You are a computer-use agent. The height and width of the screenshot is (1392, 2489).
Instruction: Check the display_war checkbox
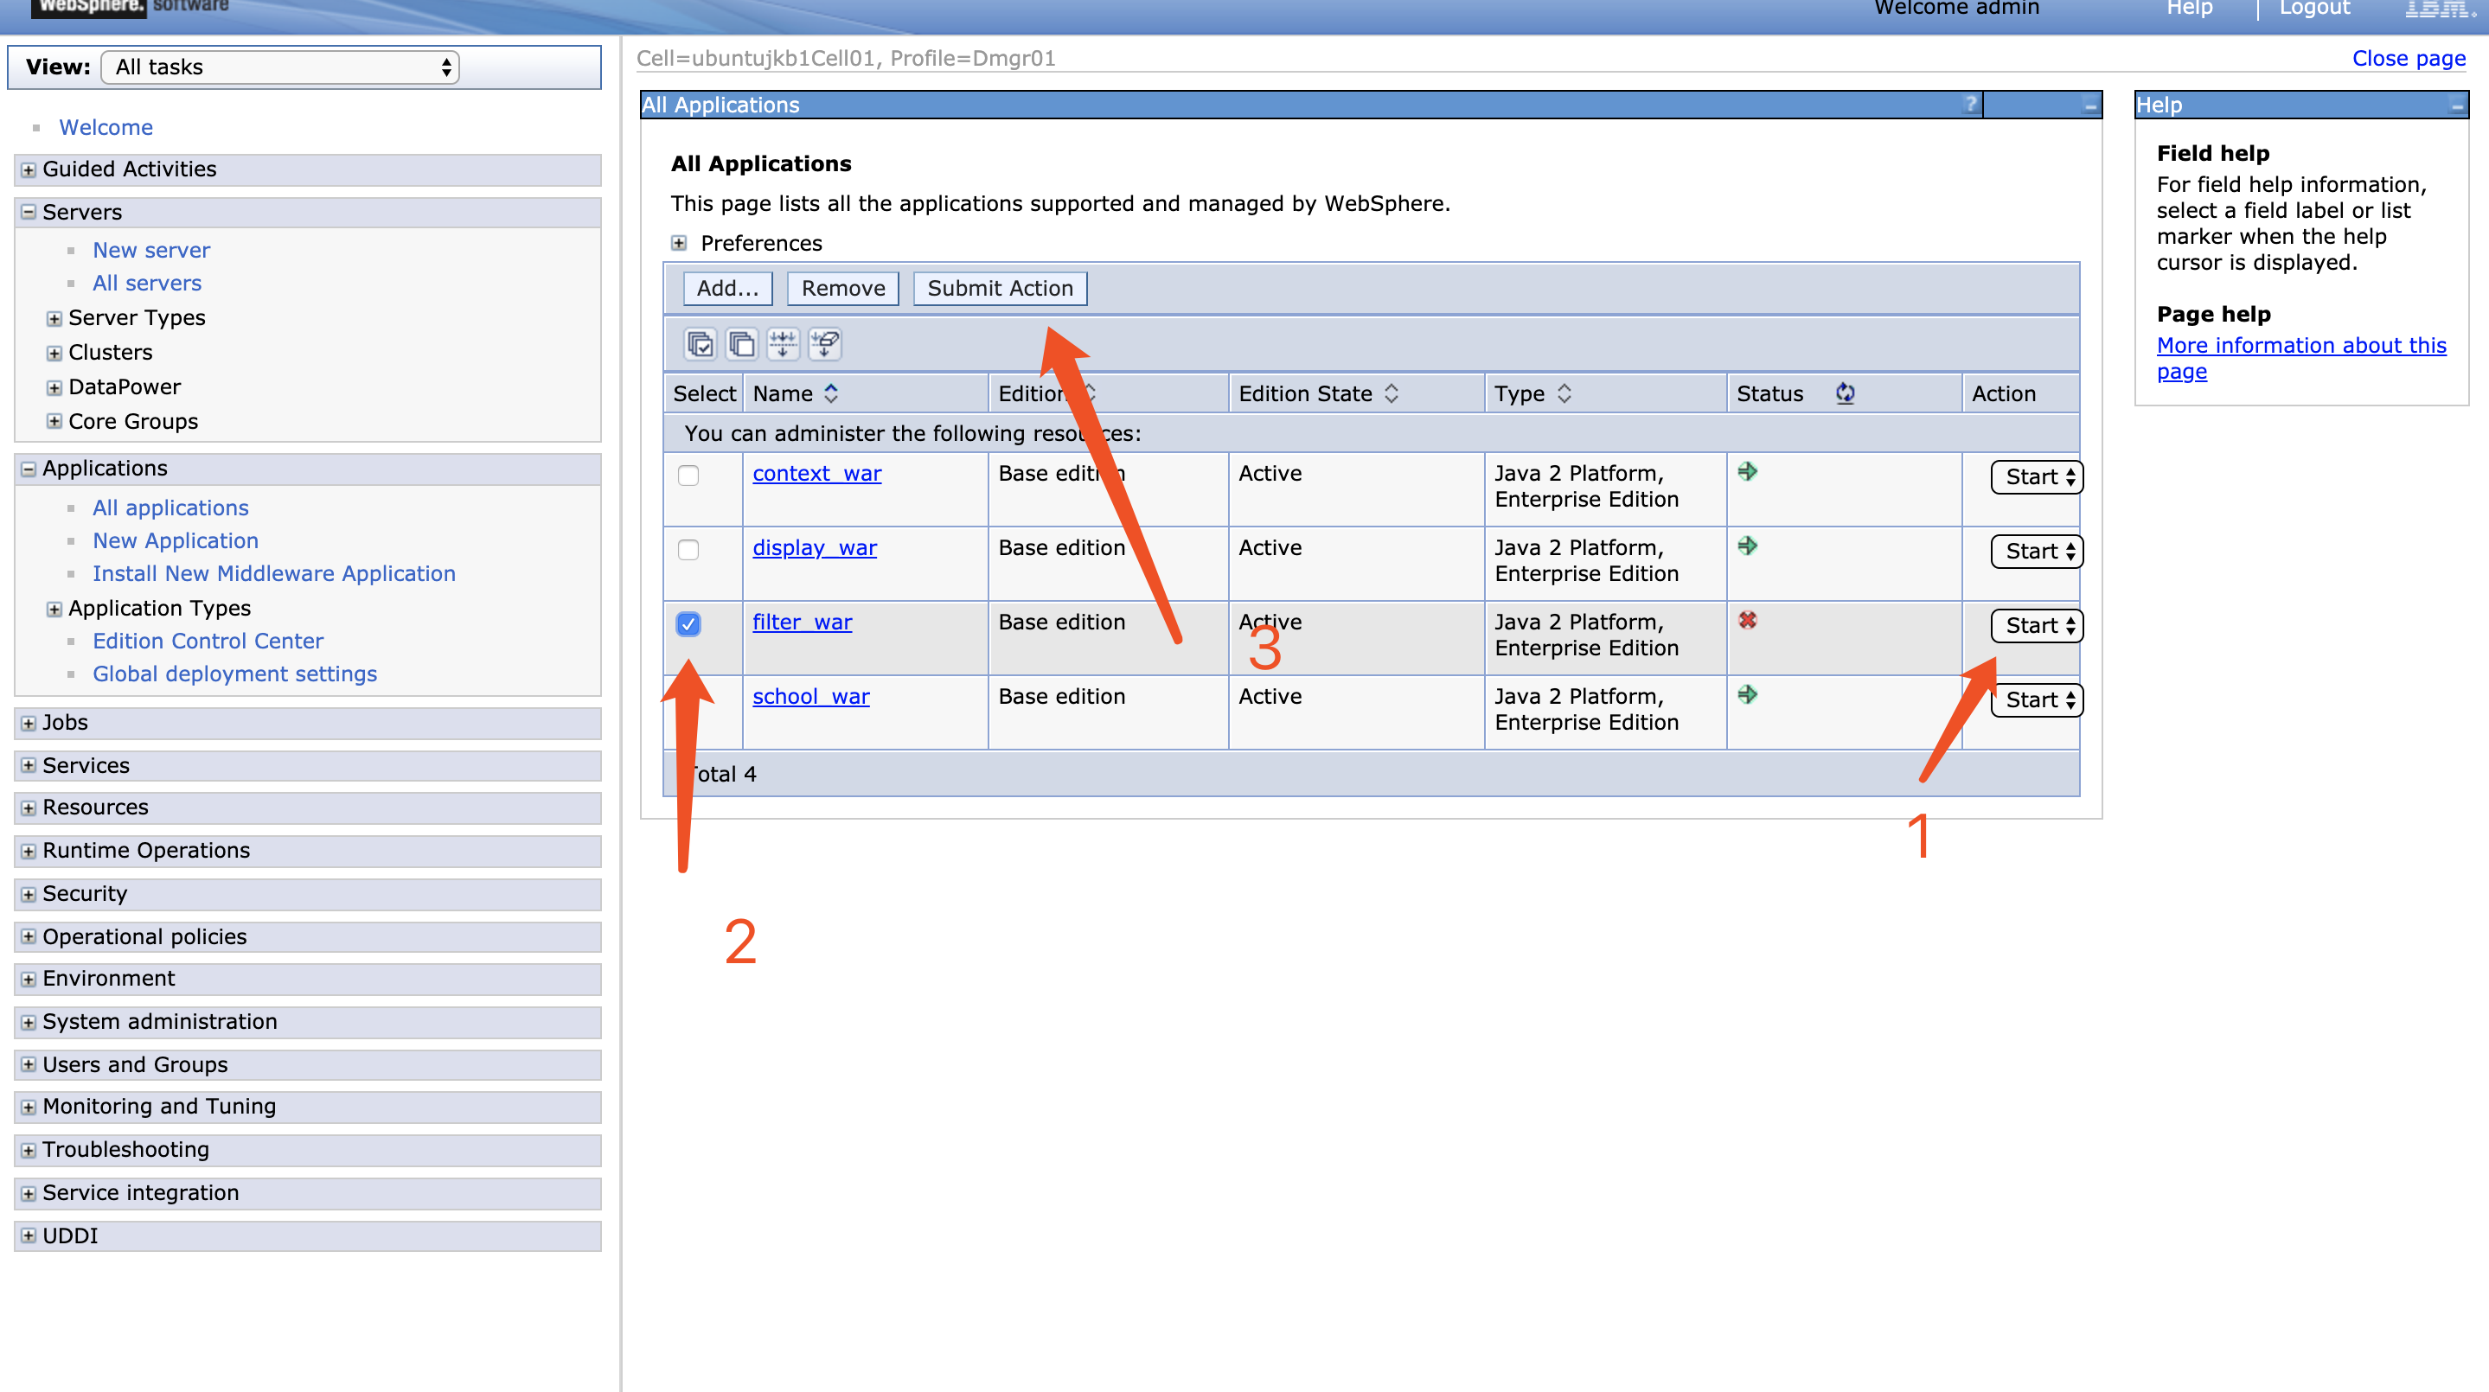click(x=688, y=550)
